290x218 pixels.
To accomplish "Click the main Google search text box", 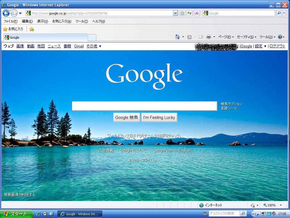I will click(144, 106).
